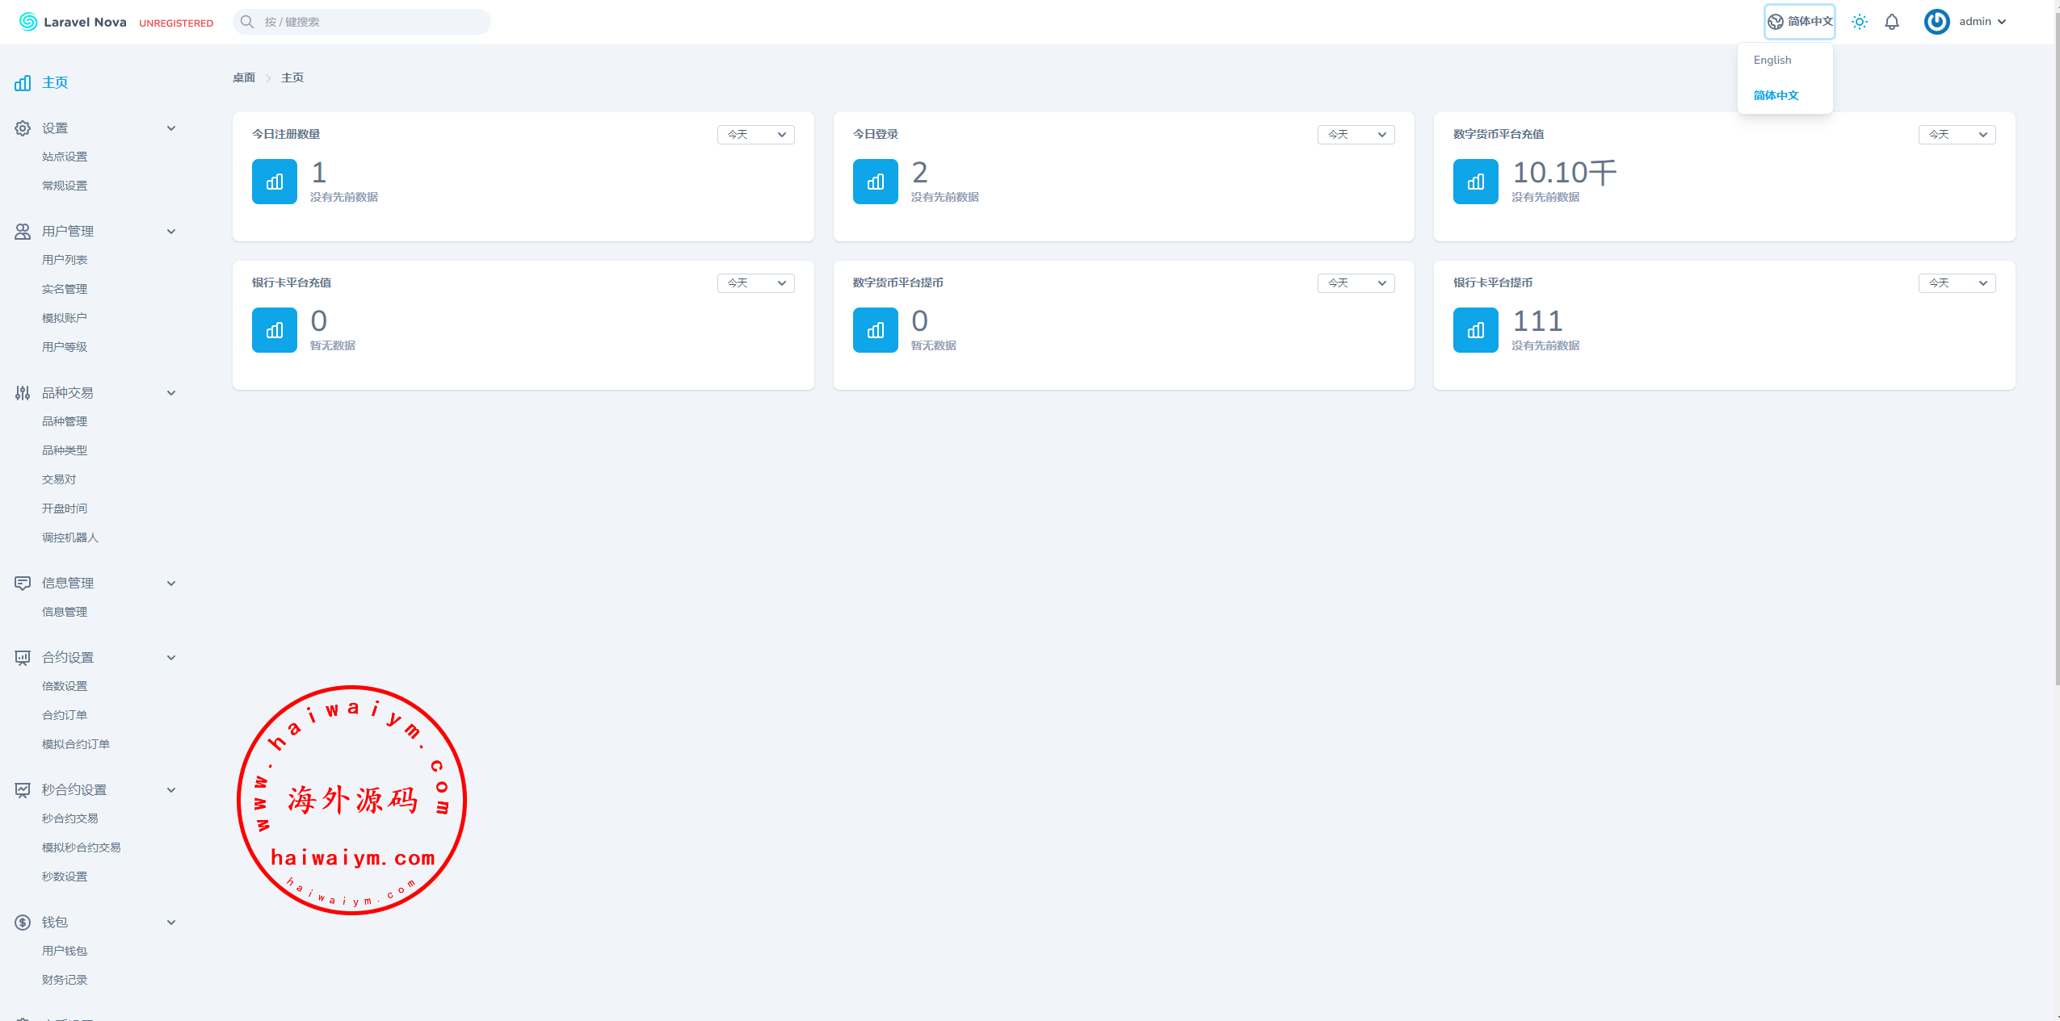2060x1021 pixels.
Task: Select English in the language menu
Action: (x=1772, y=61)
